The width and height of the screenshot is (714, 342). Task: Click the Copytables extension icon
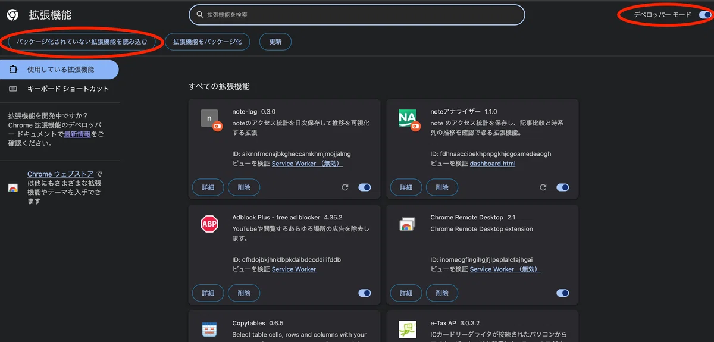(x=209, y=330)
